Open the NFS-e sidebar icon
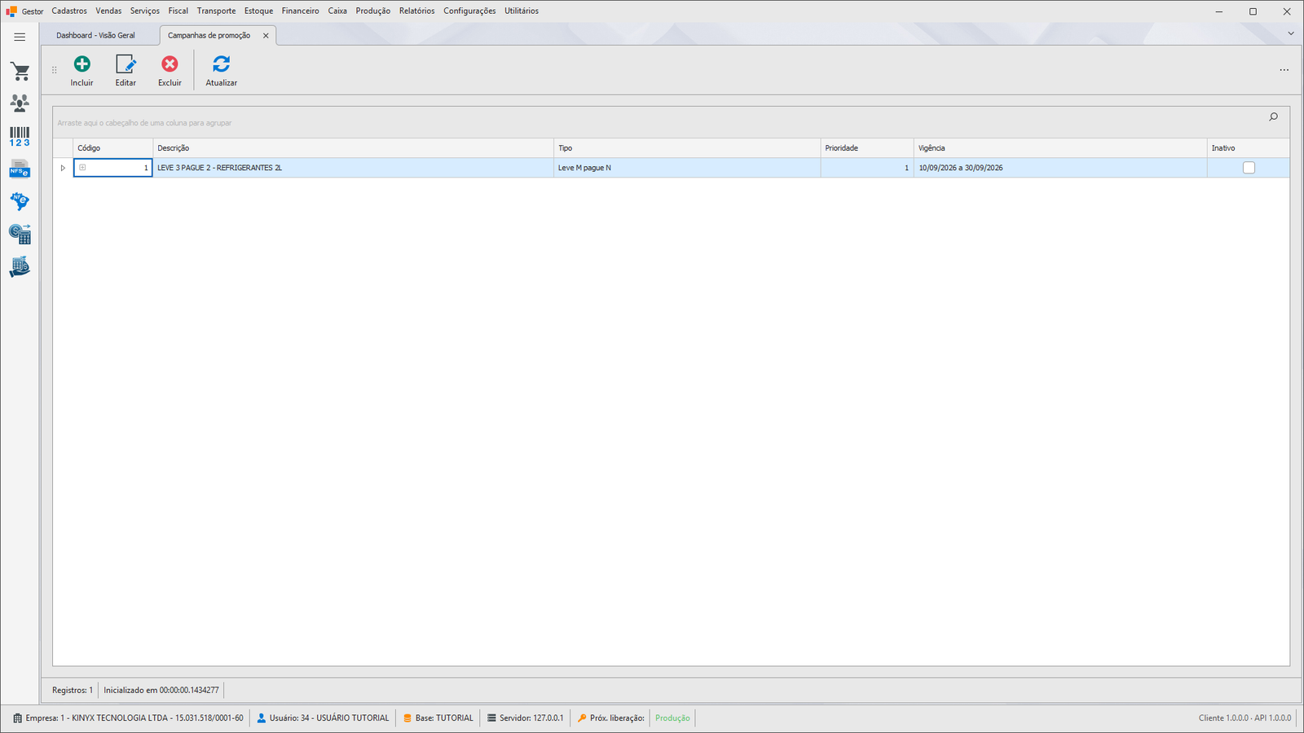Viewport: 1304px width, 733px height. click(20, 169)
